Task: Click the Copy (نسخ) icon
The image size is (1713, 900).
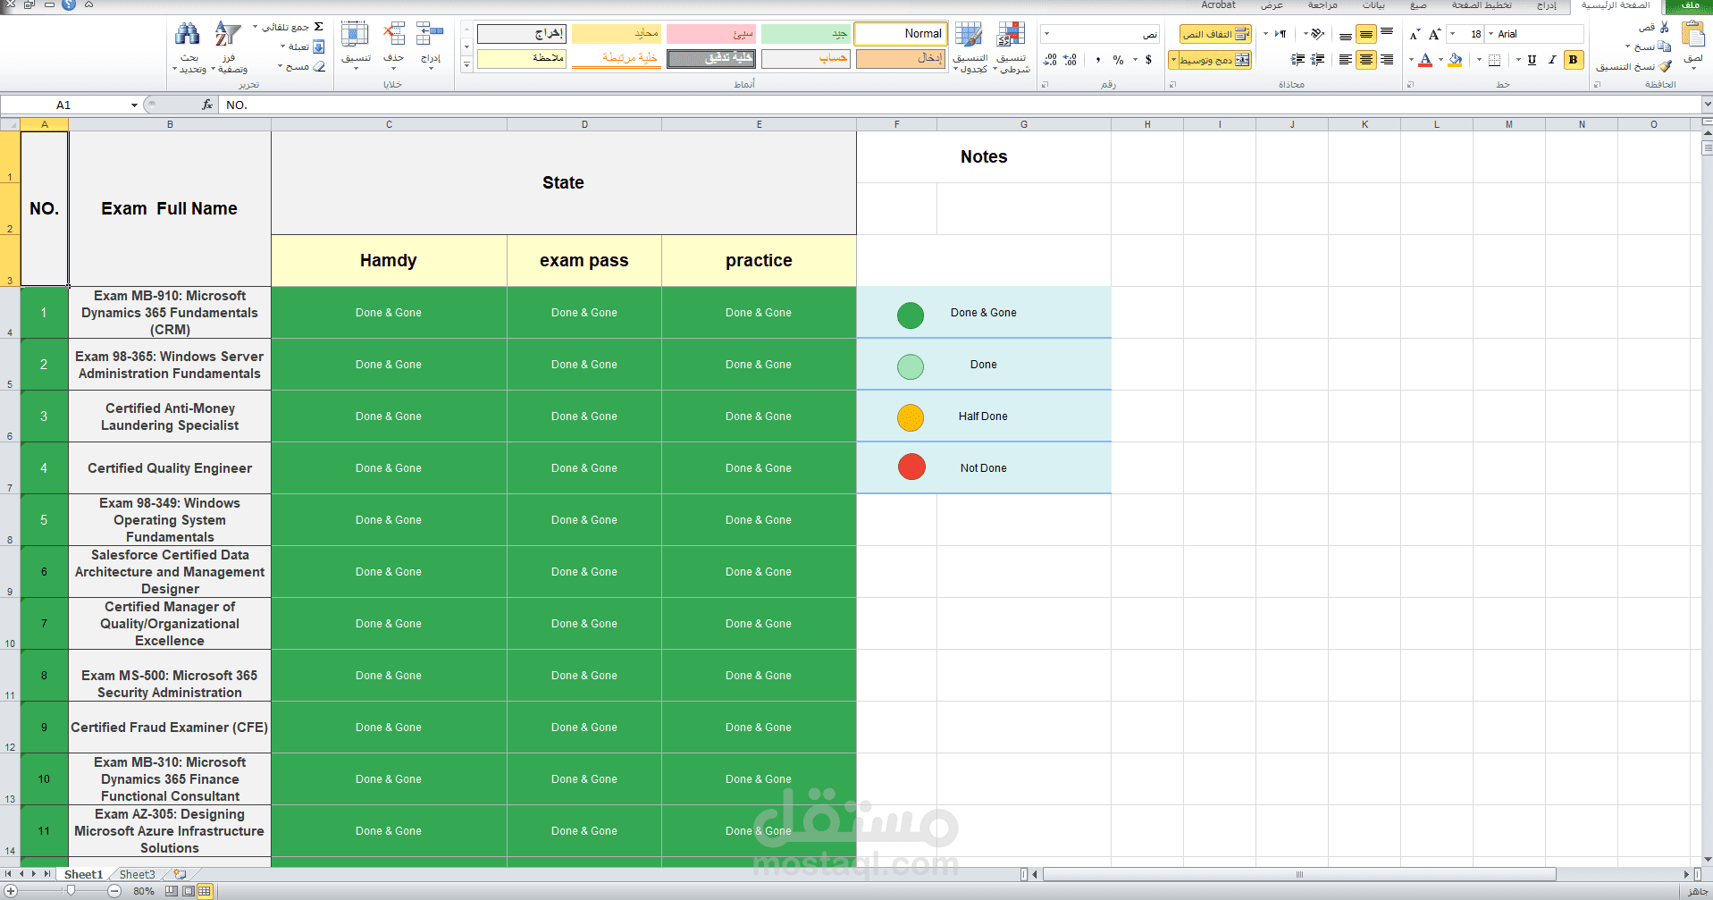Action: pyautogui.click(x=1665, y=46)
